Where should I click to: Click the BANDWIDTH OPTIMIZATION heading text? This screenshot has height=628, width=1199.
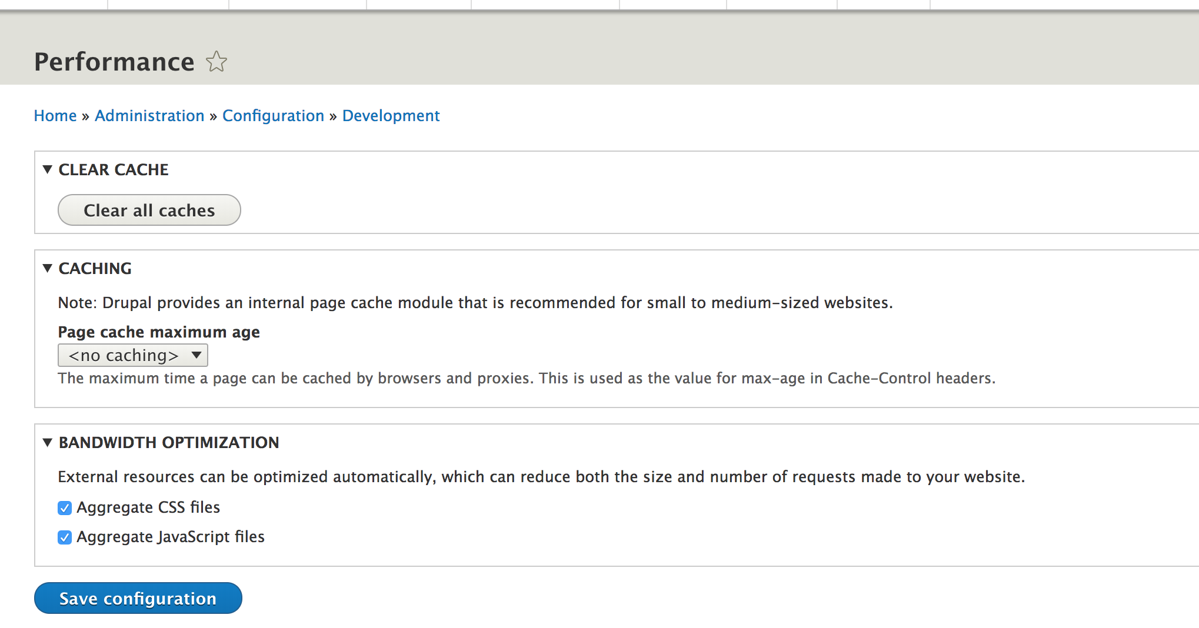(x=169, y=442)
